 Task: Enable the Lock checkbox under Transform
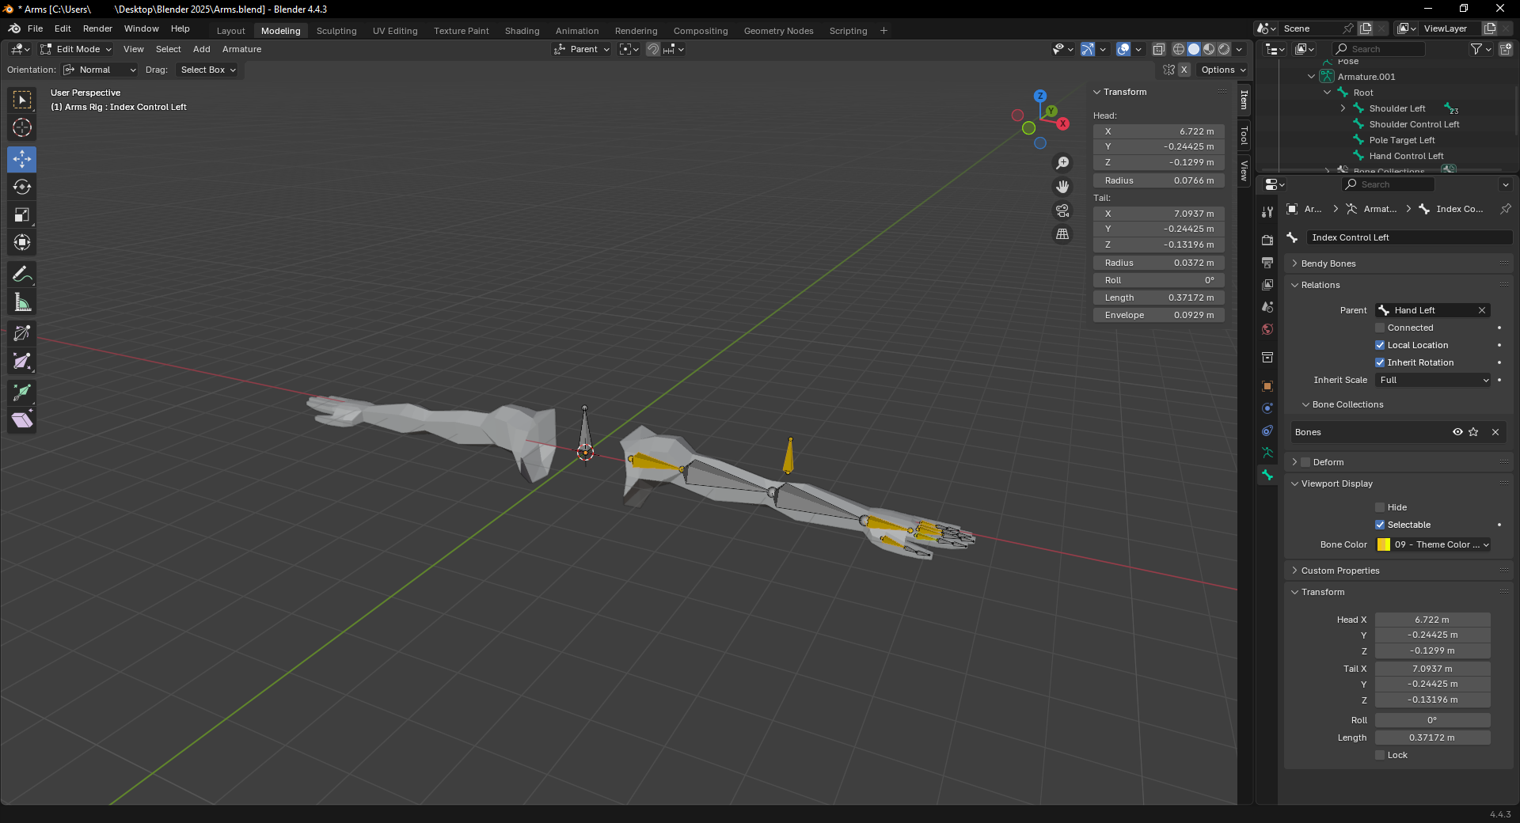[x=1380, y=755]
